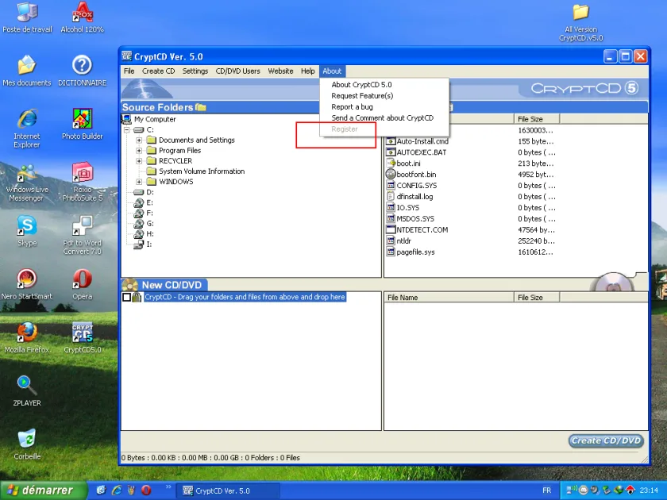This screenshot has height=500, width=667.
Task: Click the bootfont.bin file icon
Action: coord(391,175)
